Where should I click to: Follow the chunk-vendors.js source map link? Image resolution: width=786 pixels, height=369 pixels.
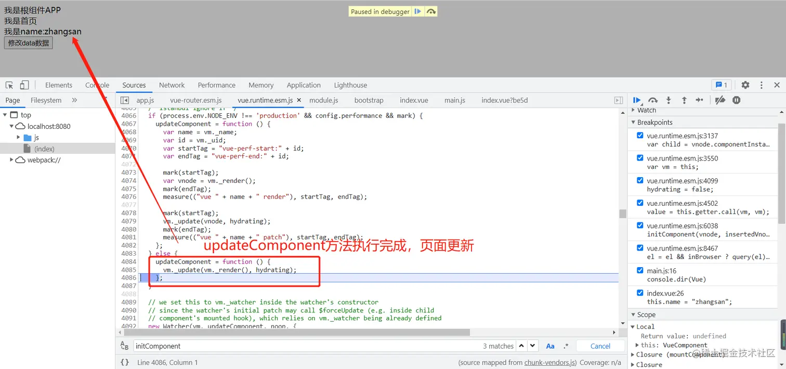click(x=550, y=362)
